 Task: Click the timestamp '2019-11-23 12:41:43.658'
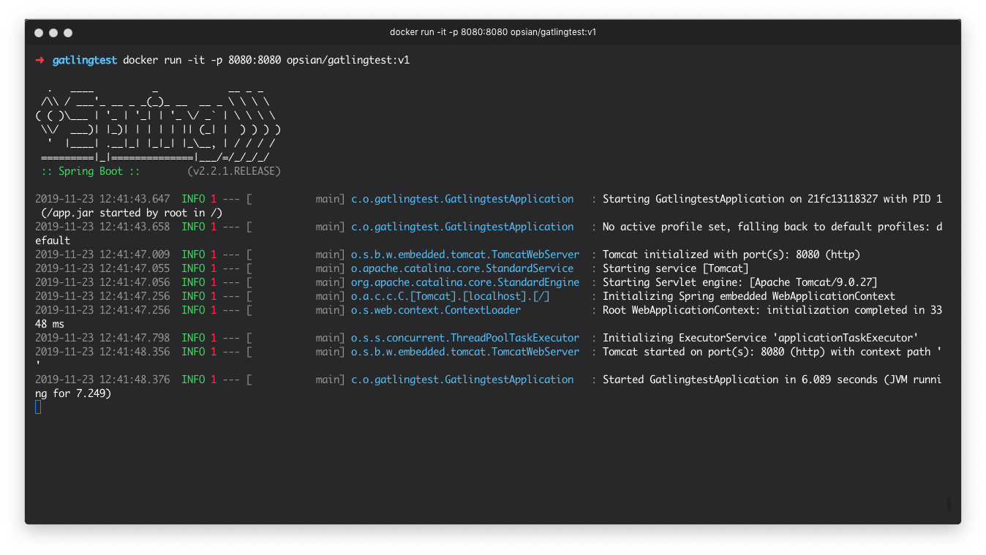(102, 227)
